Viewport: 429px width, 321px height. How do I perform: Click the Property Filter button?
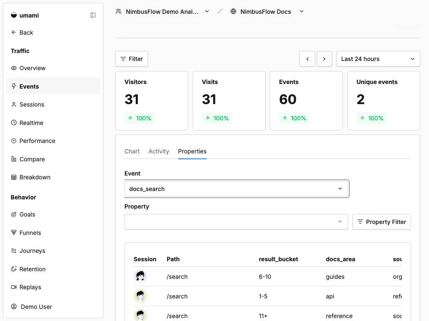(381, 222)
